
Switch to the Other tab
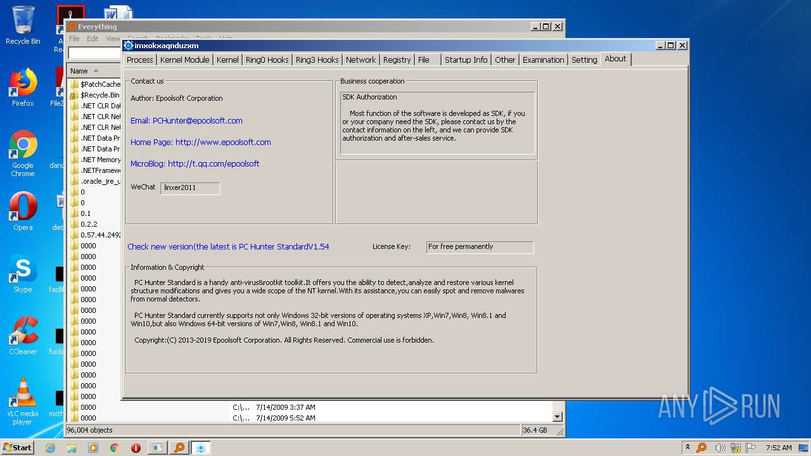pyautogui.click(x=505, y=60)
